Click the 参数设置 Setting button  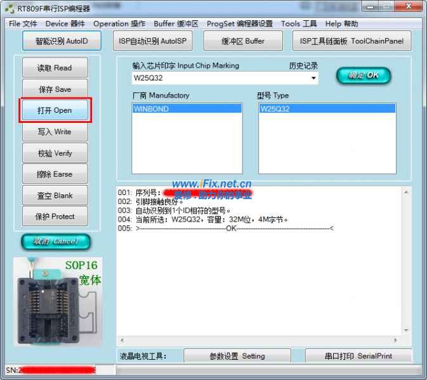point(237,356)
